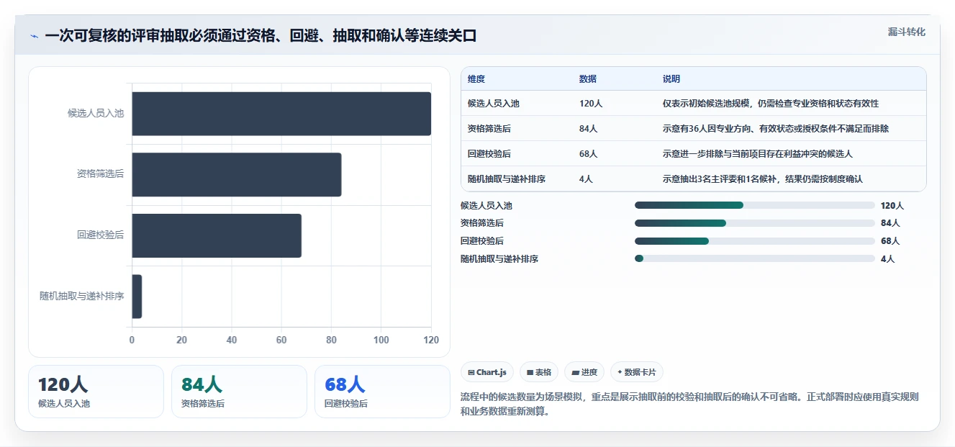955x447 pixels.
Task: Click the 回避校验后 chart bar
Action: (x=217, y=235)
